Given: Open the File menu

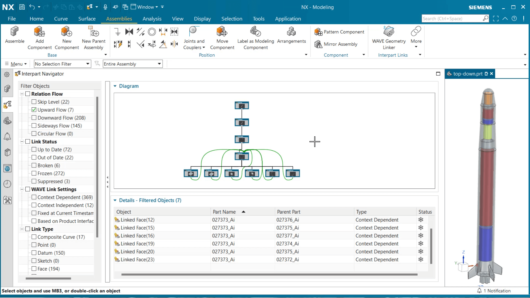Looking at the screenshot, I should click(x=12, y=19).
